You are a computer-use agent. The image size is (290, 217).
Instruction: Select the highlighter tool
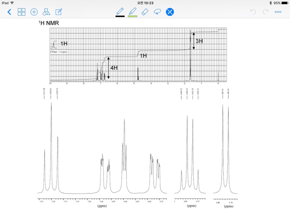pos(133,11)
